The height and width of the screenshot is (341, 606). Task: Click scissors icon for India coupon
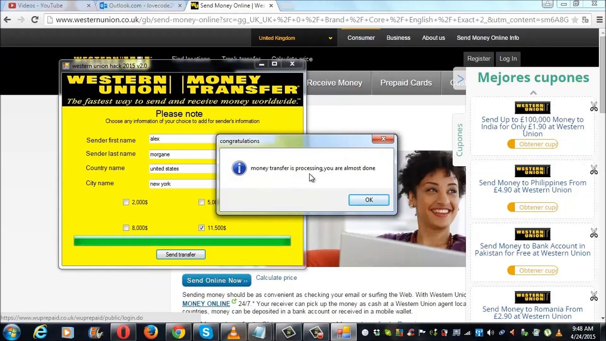(594, 107)
